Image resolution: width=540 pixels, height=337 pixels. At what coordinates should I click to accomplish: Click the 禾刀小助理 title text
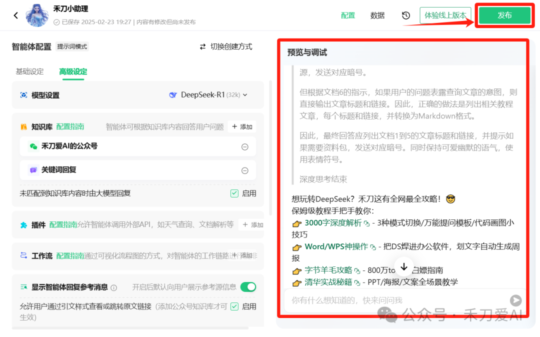tap(70, 8)
